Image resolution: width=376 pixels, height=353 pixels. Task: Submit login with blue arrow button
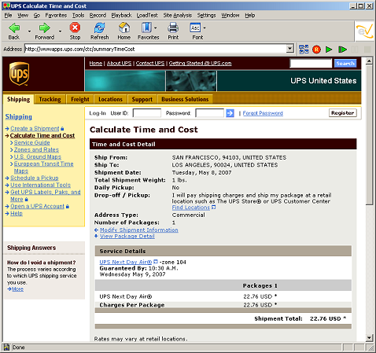click(x=230, y=113)
